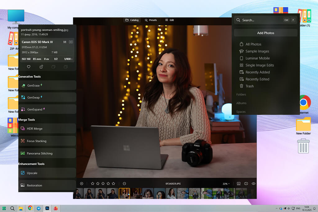This screenshot has height=212, width=318.
Task: Click the Focus Stacking icon
Action: point(23,141)
